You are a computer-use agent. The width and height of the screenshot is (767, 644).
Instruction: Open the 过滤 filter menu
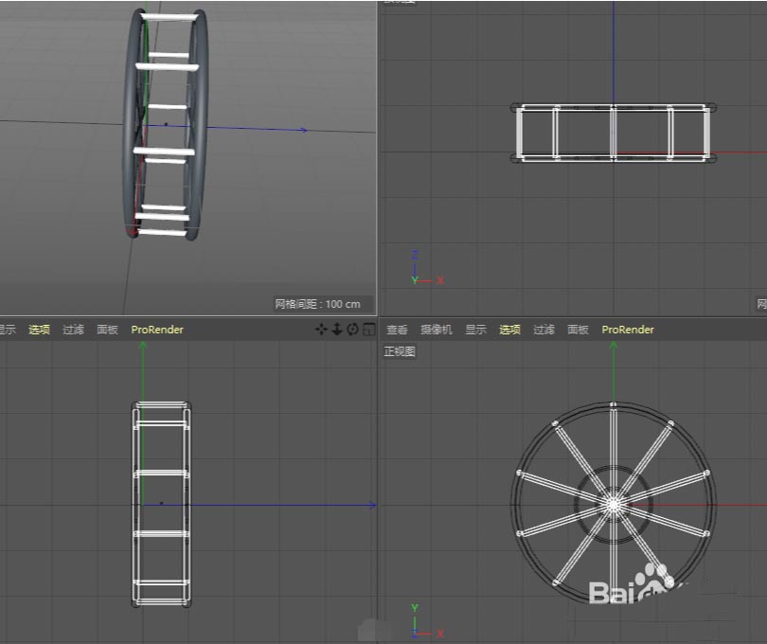[x=544, y=329]
